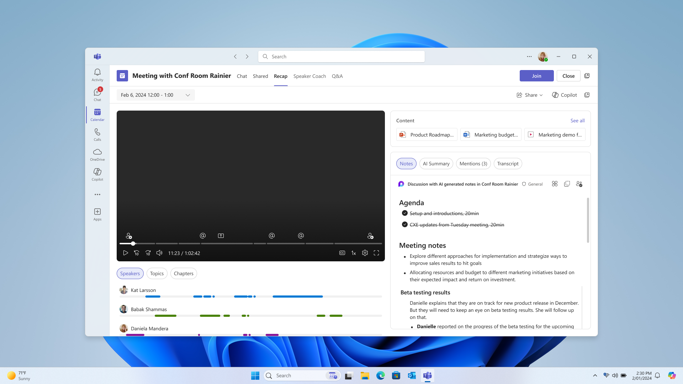Open settings and more ellipsis in title bar
The width and height of the screenshot is (683, 384).
click(x=529, y=57)
